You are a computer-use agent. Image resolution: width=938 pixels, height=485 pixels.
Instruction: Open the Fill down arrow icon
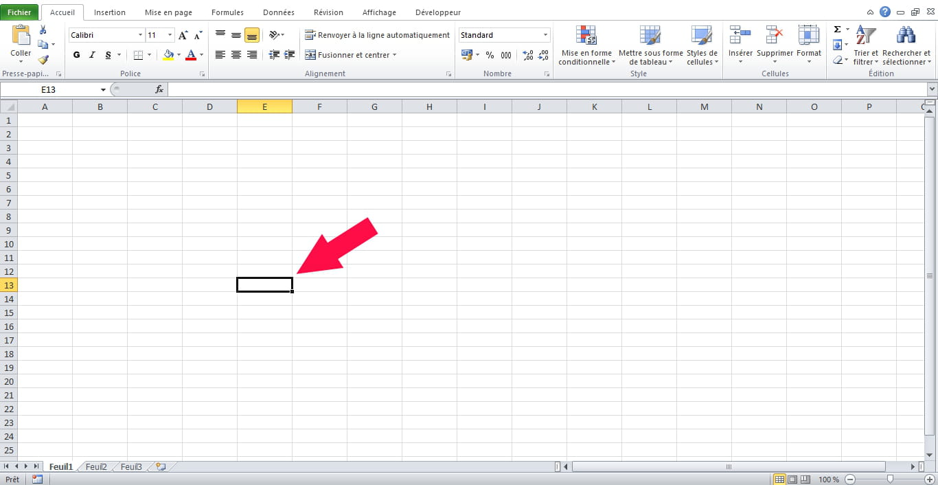[837, 45]
